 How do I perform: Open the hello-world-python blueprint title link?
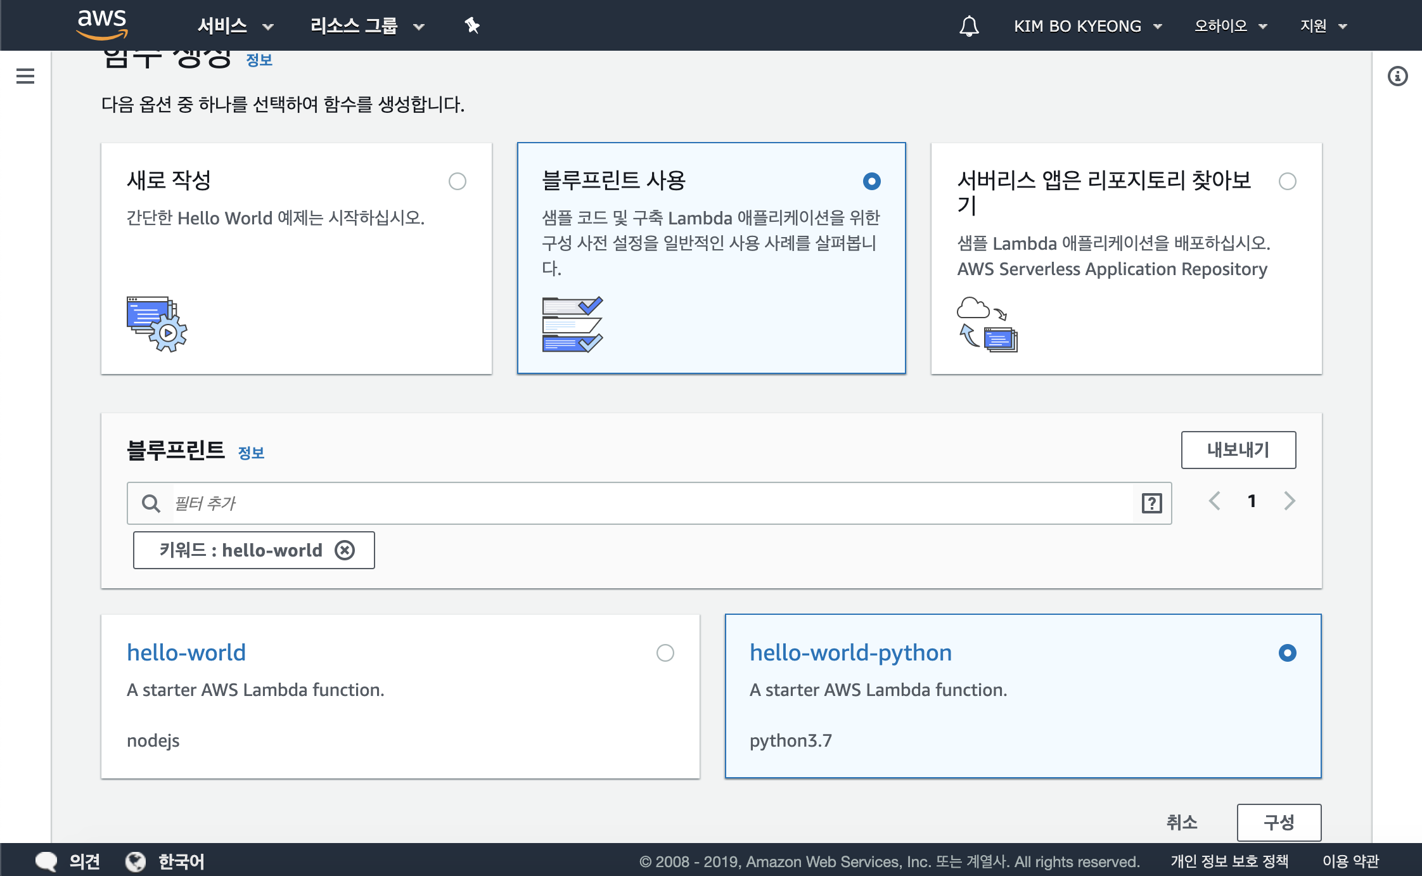[x=850, y=652]
